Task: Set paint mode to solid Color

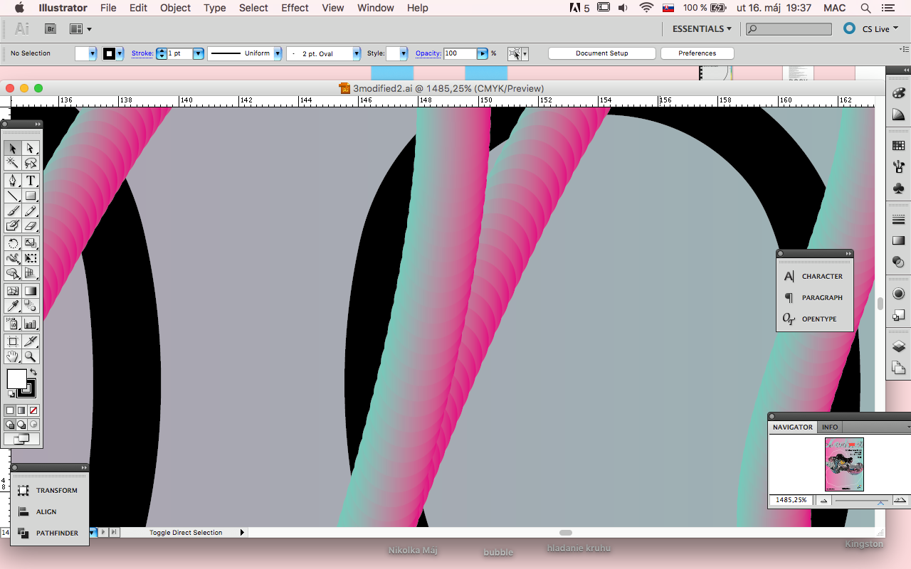Action: pos(10,410)
